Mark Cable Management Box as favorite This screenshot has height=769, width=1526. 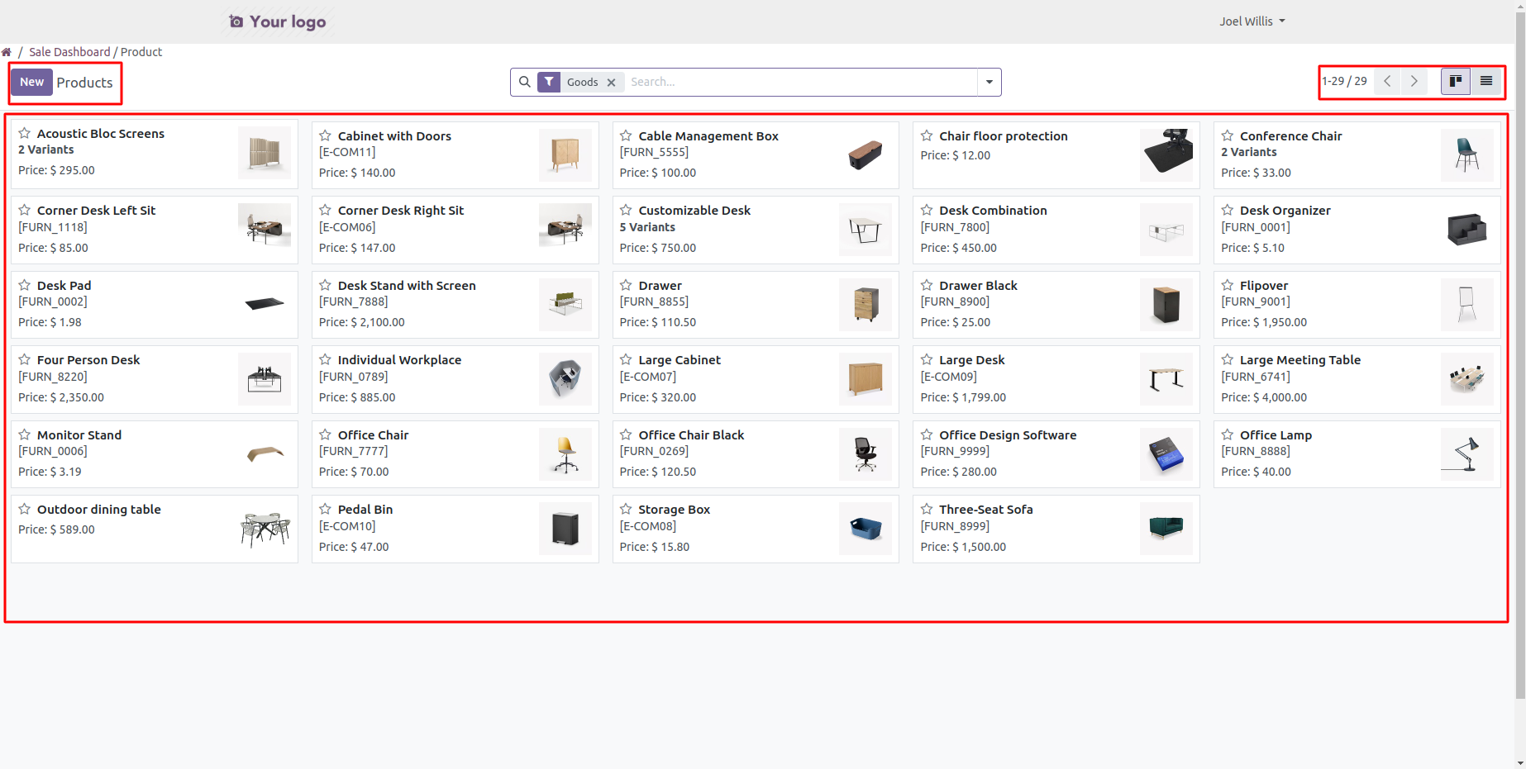pyautogui.click(x=626, y=135)
